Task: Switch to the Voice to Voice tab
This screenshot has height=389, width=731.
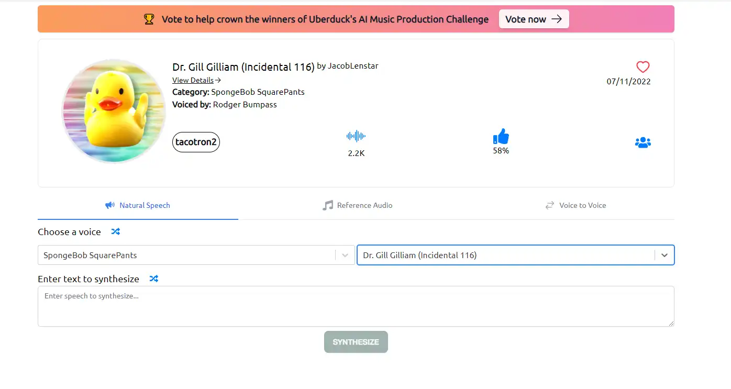Action: point(575,205)
